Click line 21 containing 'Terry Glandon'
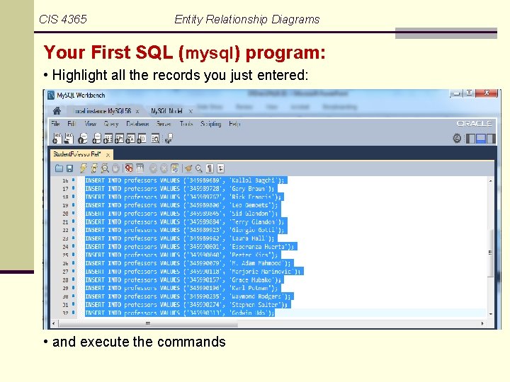 tap(186, 222)
